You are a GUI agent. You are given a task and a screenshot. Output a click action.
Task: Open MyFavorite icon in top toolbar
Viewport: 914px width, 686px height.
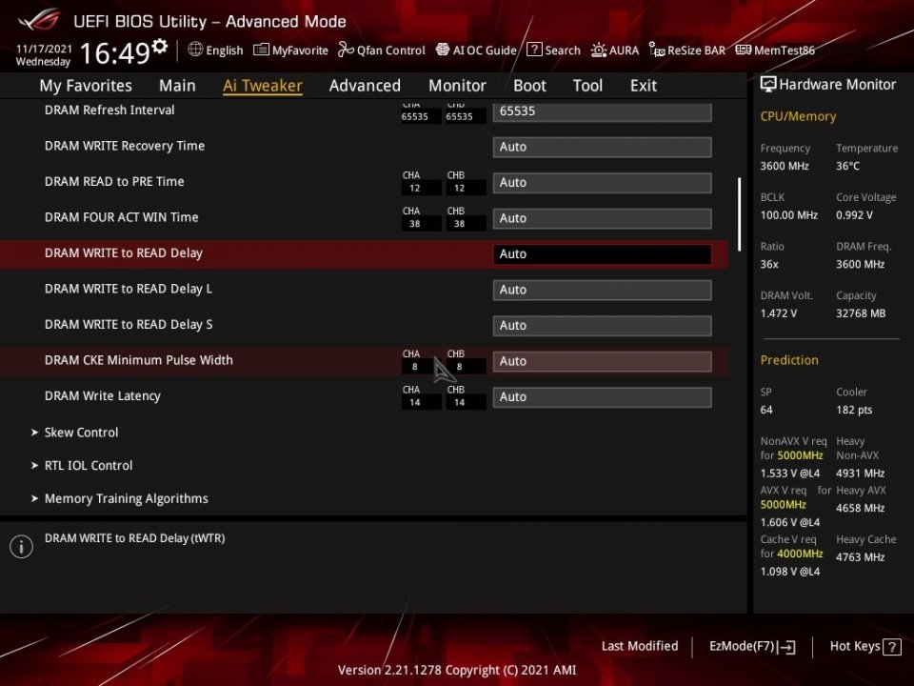[x=261, y=50]
